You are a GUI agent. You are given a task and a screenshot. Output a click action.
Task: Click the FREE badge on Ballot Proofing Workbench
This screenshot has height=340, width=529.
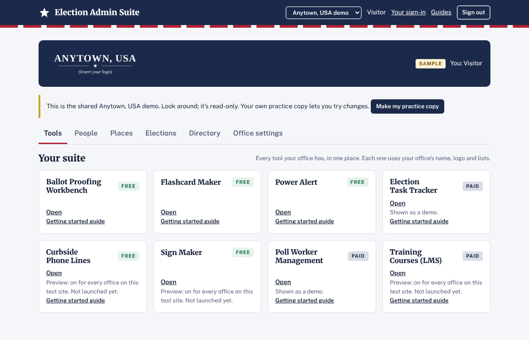(129, 186)
